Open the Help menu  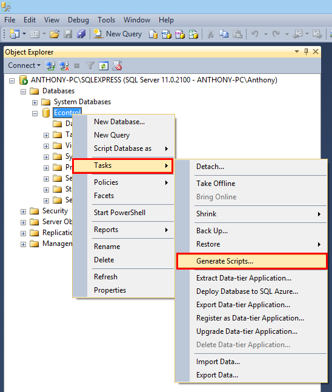(166, 20)
